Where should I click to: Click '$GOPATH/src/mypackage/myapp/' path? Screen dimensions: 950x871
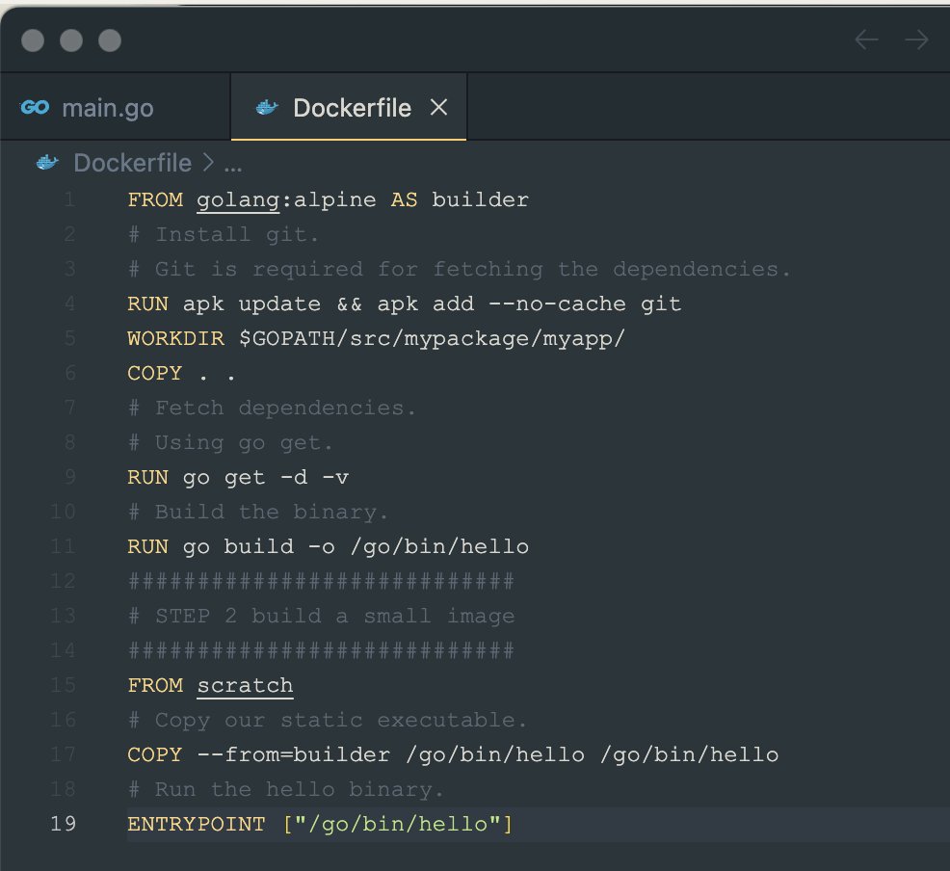tap(432, 338)
